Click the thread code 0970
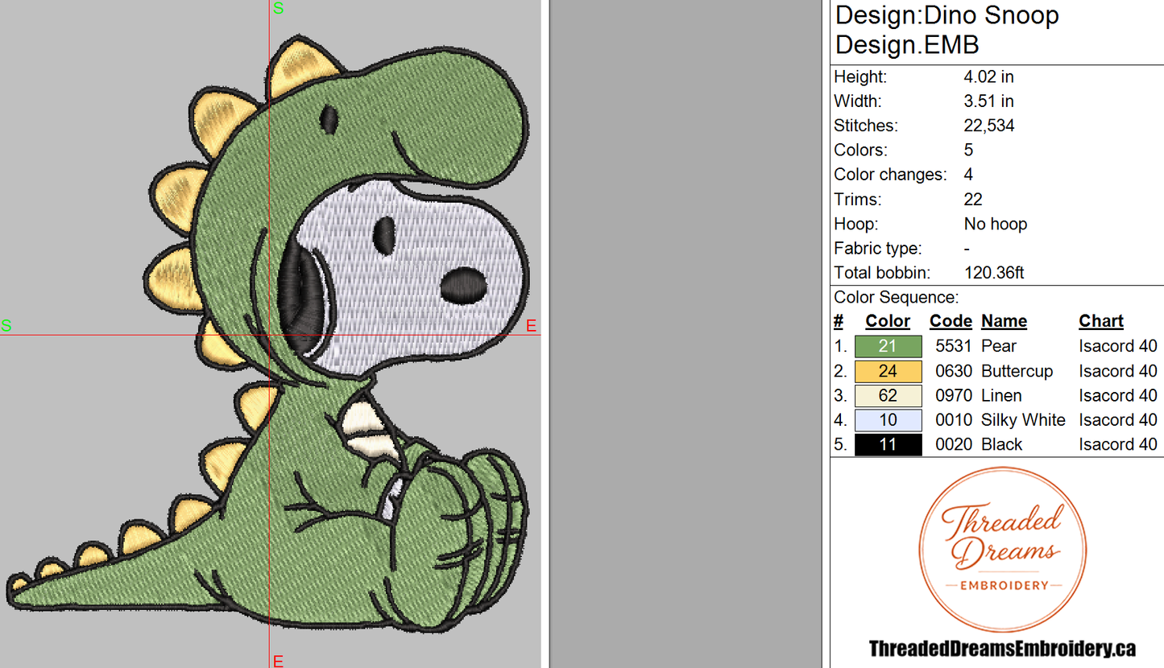Image resolution: width=1164 pixels, height=668 pixels. 954,395
